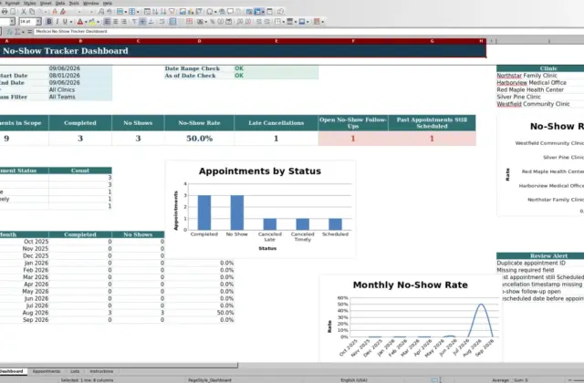Open the Data menu
584x383 pixels.
click(60, 3)
